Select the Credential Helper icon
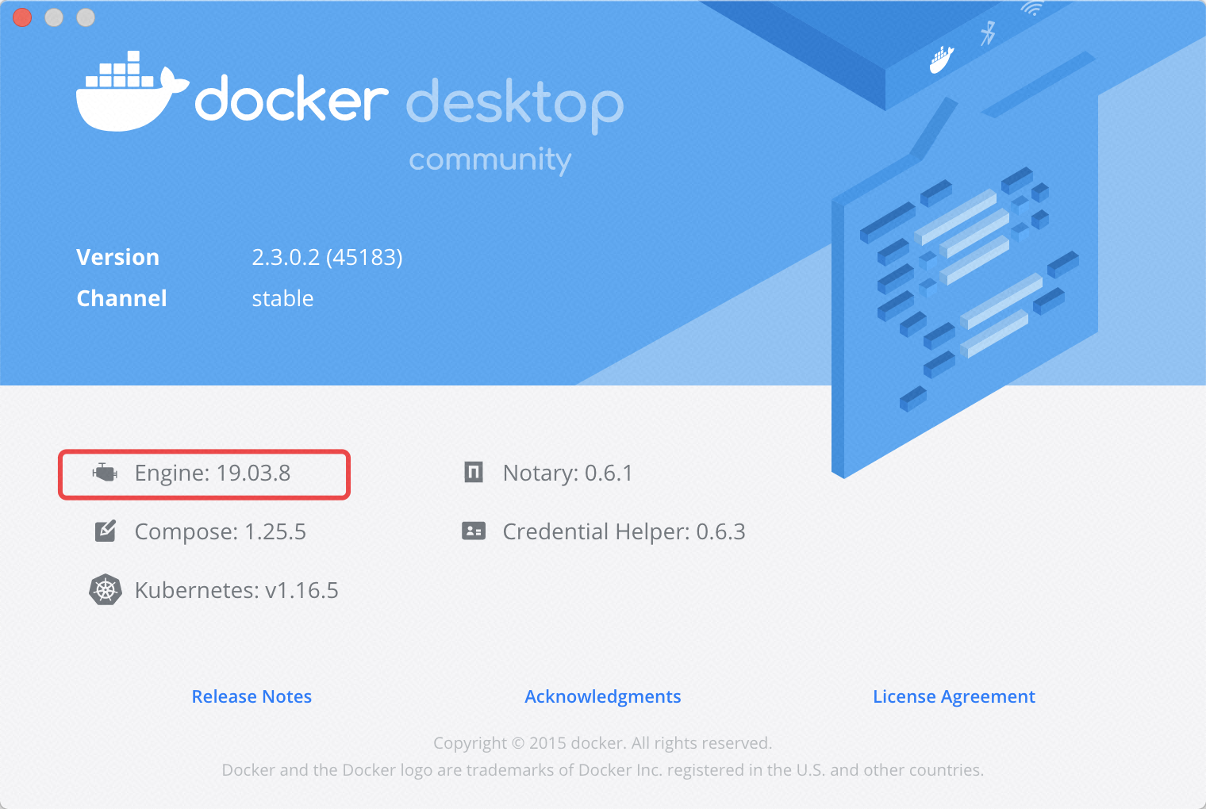The image size is (1206, 809). [474, 531]
